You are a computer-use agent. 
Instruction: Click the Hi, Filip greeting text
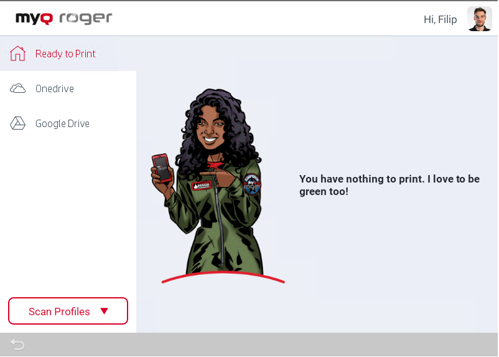click(x=440, y=19)
